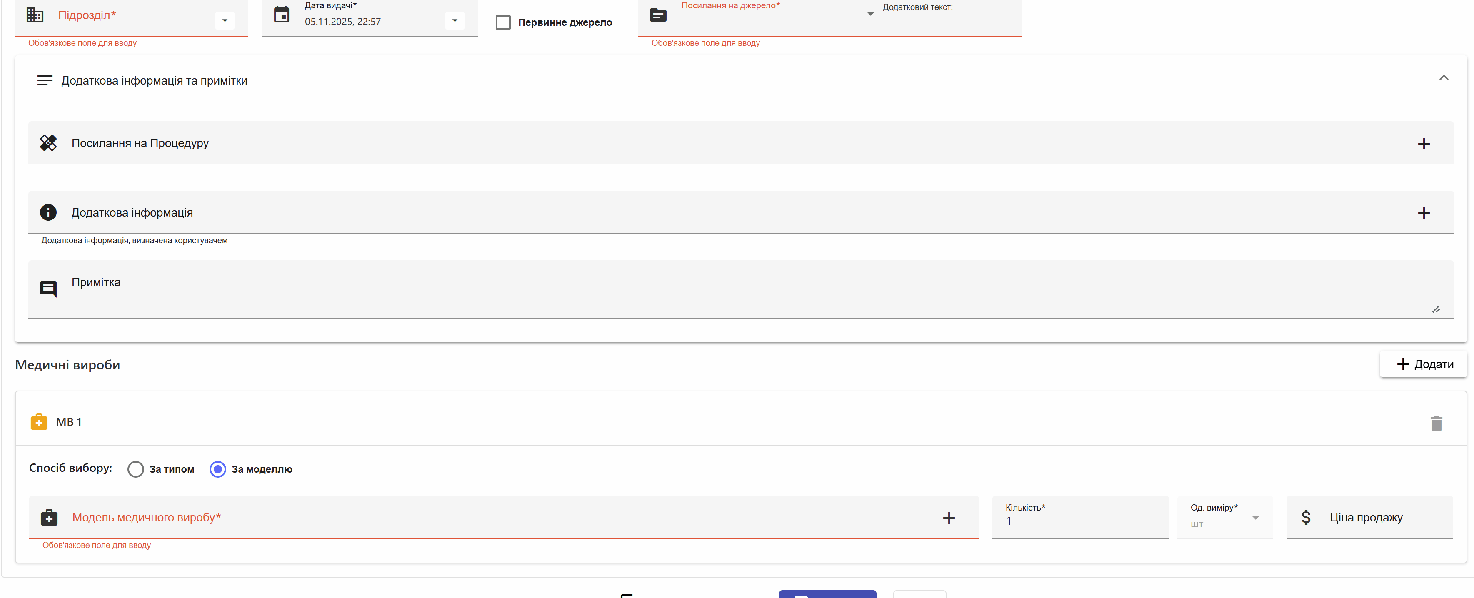Open the Підрозділ dropdown arrow
Image resolution: width=1474 pixels, height=598 pixels.
[225, 21]
